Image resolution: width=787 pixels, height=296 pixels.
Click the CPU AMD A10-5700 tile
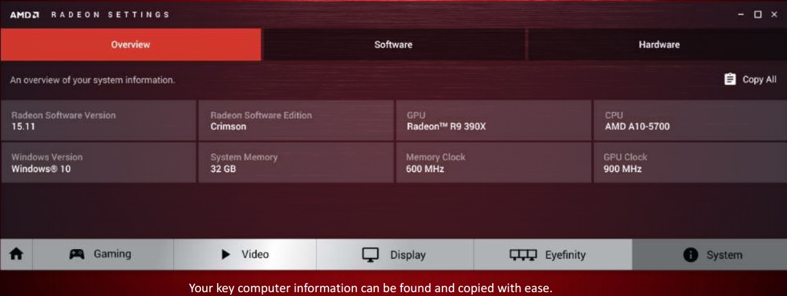pos(688,121)
